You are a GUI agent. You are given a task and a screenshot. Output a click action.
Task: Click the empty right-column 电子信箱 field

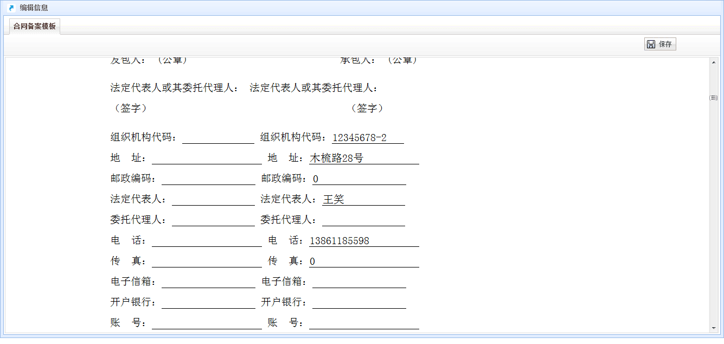(x=359, y=282)
